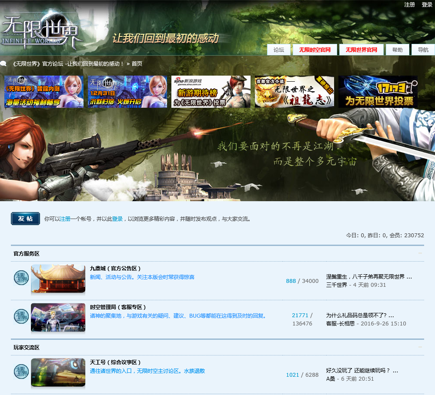Click the 21771 topic count for 时空管理局

[x=300, y=315]
